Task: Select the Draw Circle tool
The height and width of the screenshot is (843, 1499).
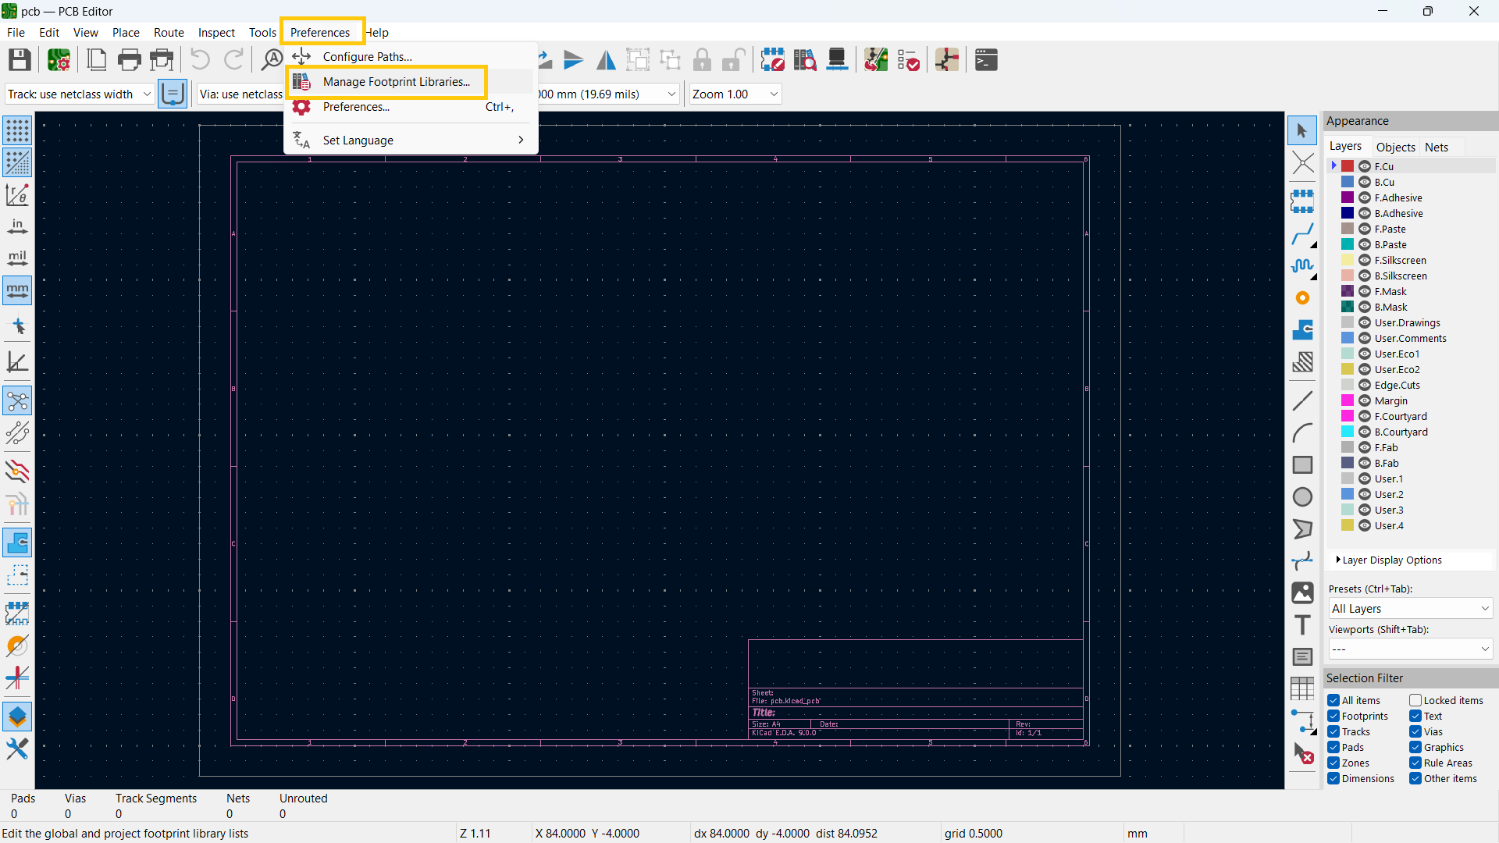Action: [x=1302, y=497]
